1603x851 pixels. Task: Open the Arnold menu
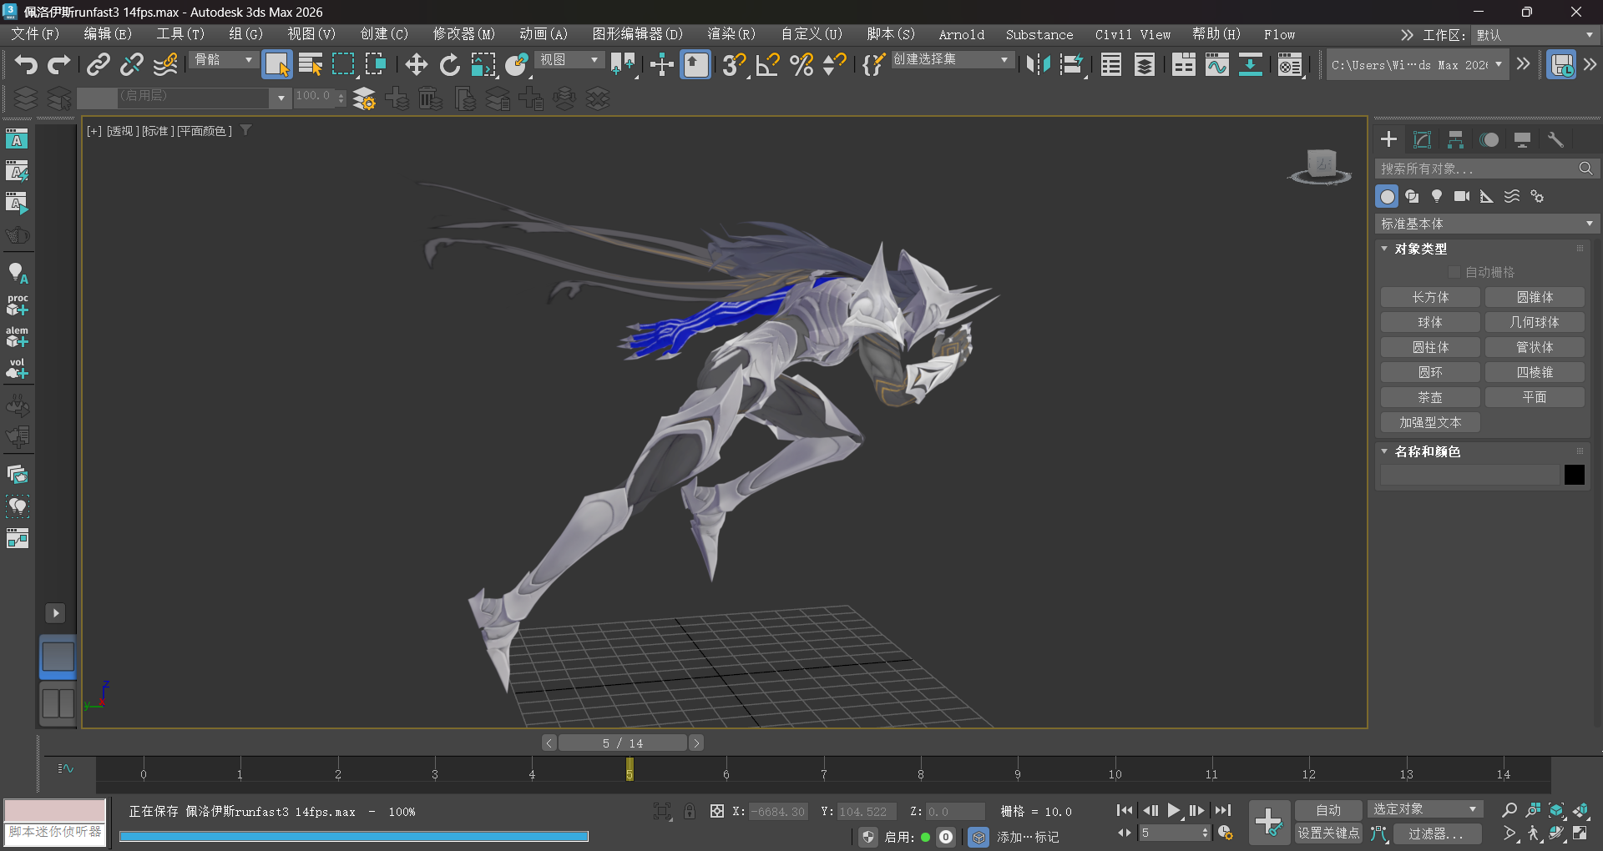coord(961,34)
